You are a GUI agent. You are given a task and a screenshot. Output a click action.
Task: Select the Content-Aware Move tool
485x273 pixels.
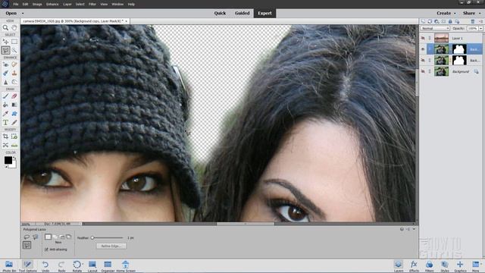tap(5, 145)
